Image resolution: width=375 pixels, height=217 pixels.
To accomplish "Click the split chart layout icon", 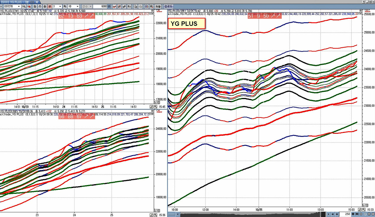I will coord(146,6).
